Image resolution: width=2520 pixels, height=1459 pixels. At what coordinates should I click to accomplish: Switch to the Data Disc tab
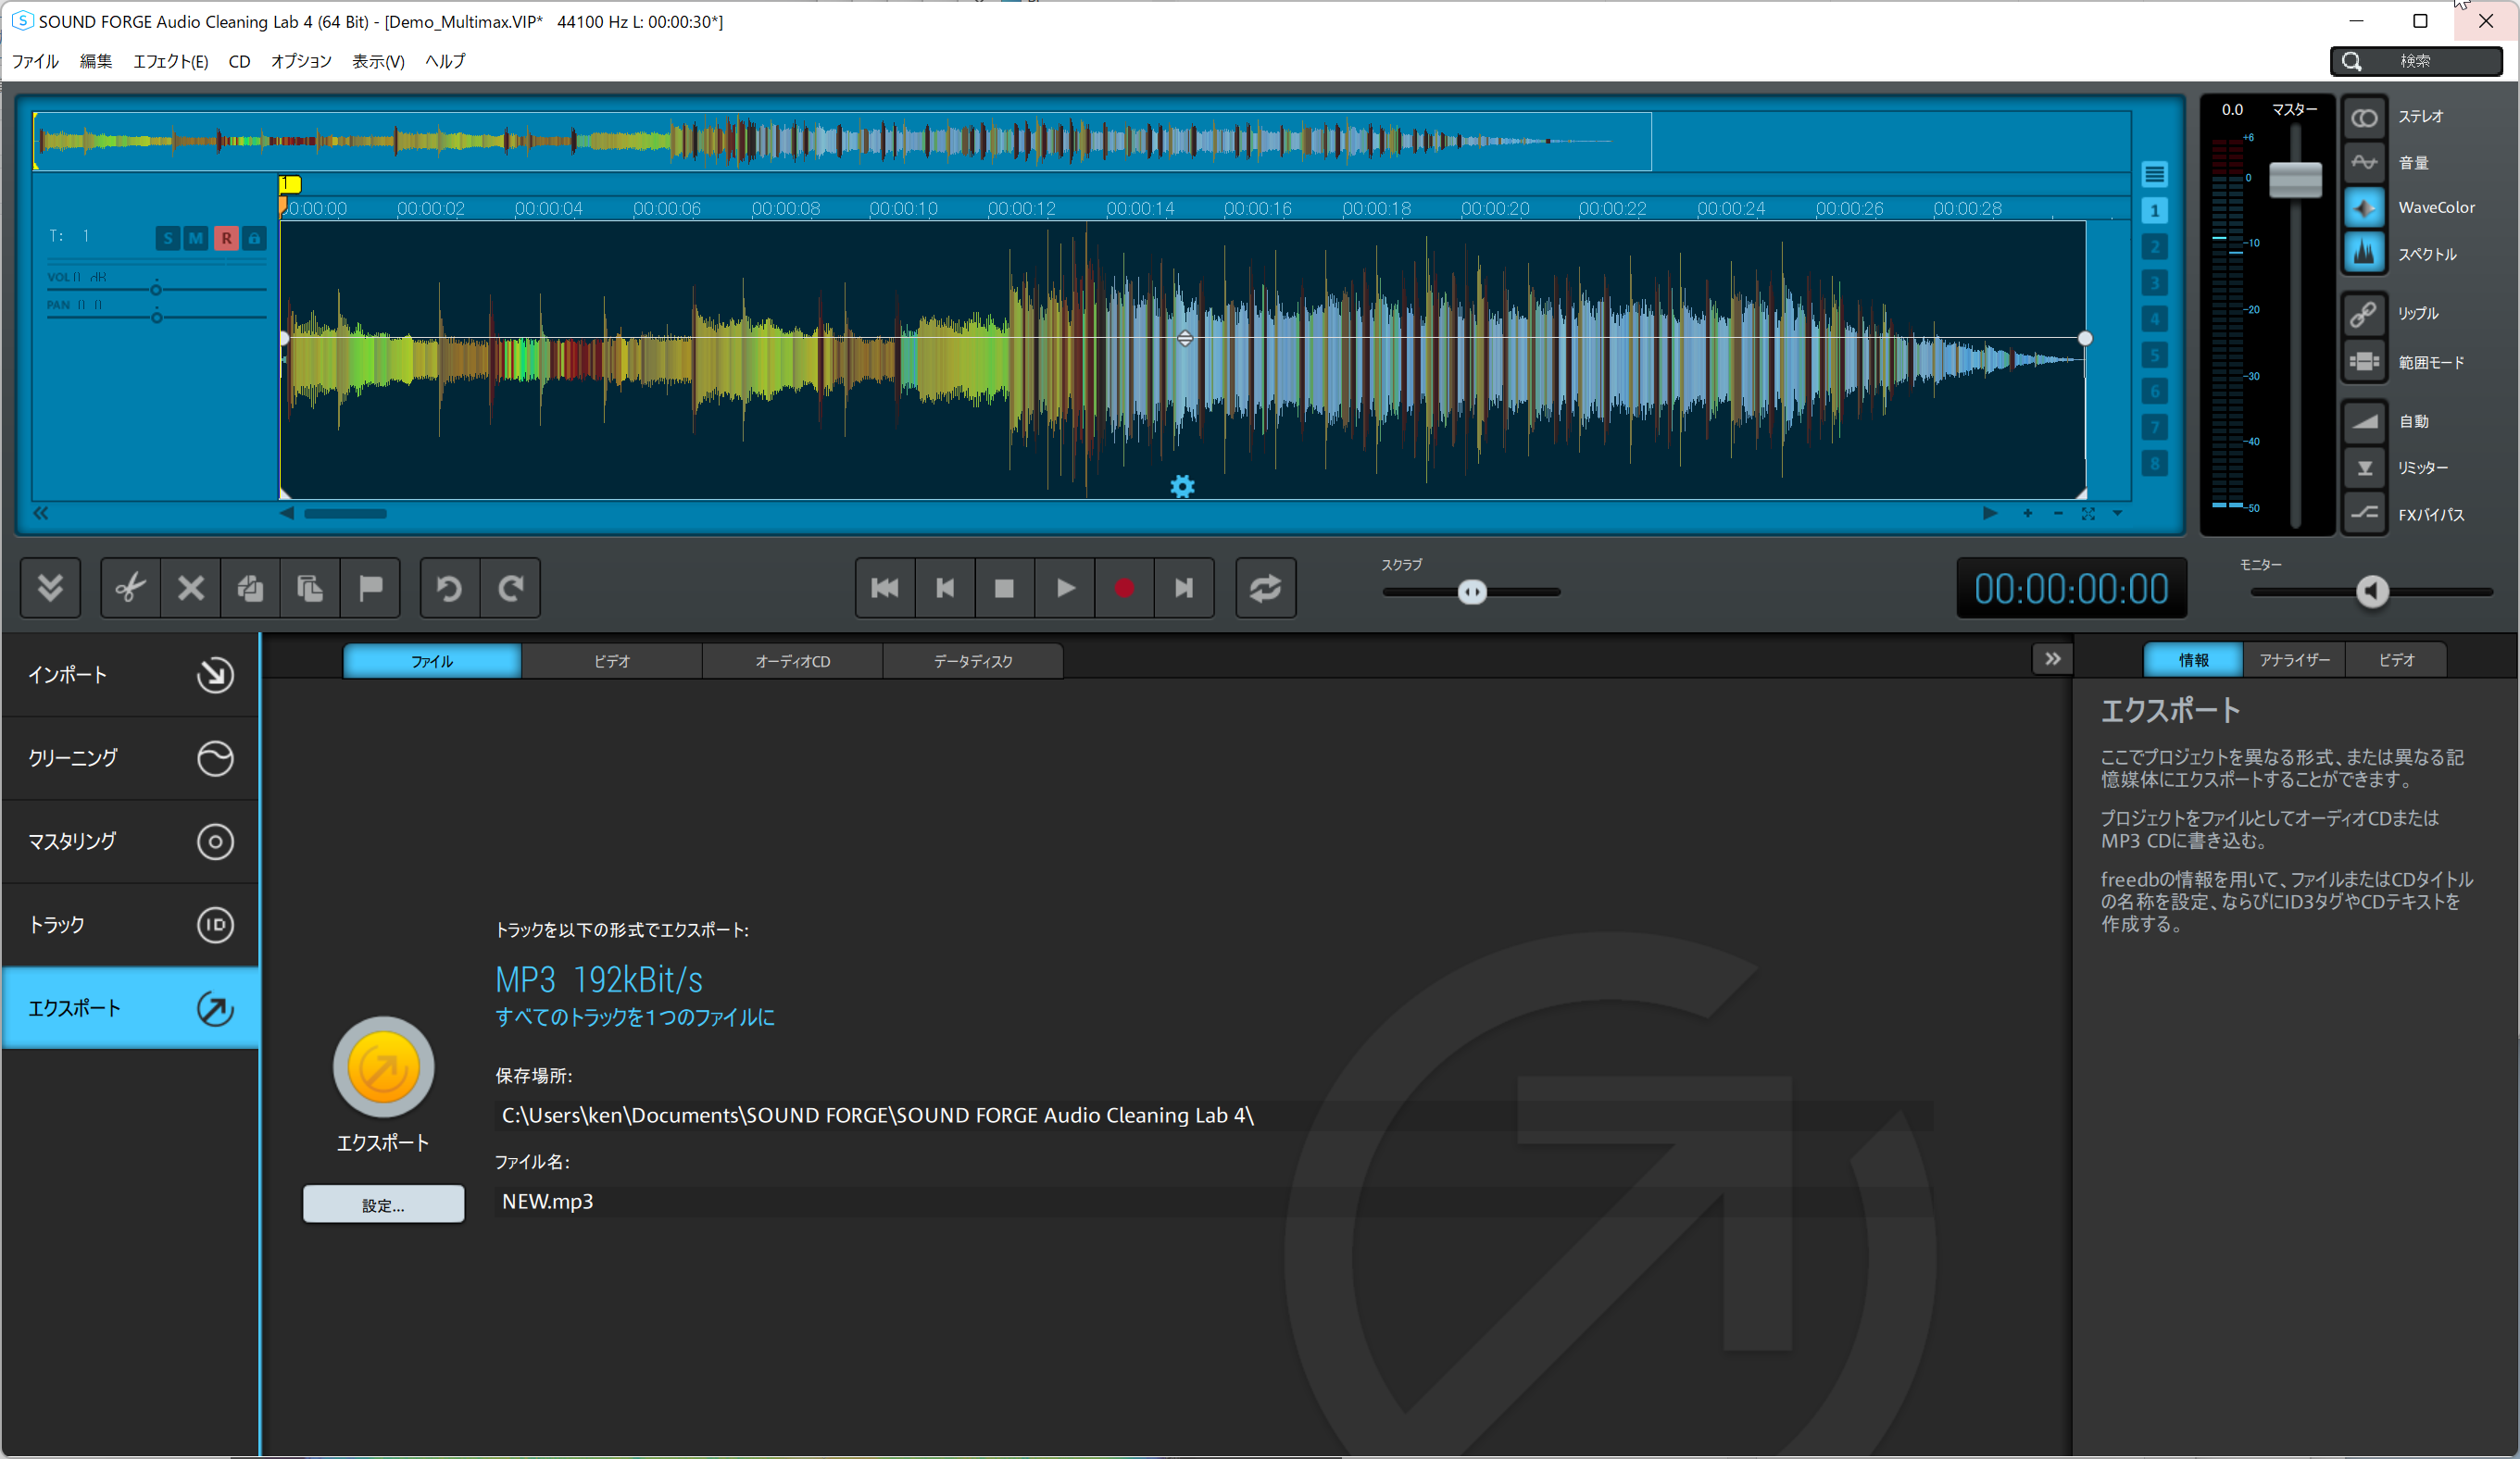tap(973, 661)
